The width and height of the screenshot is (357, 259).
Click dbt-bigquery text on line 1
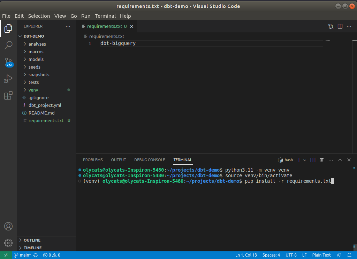(118, 43)
